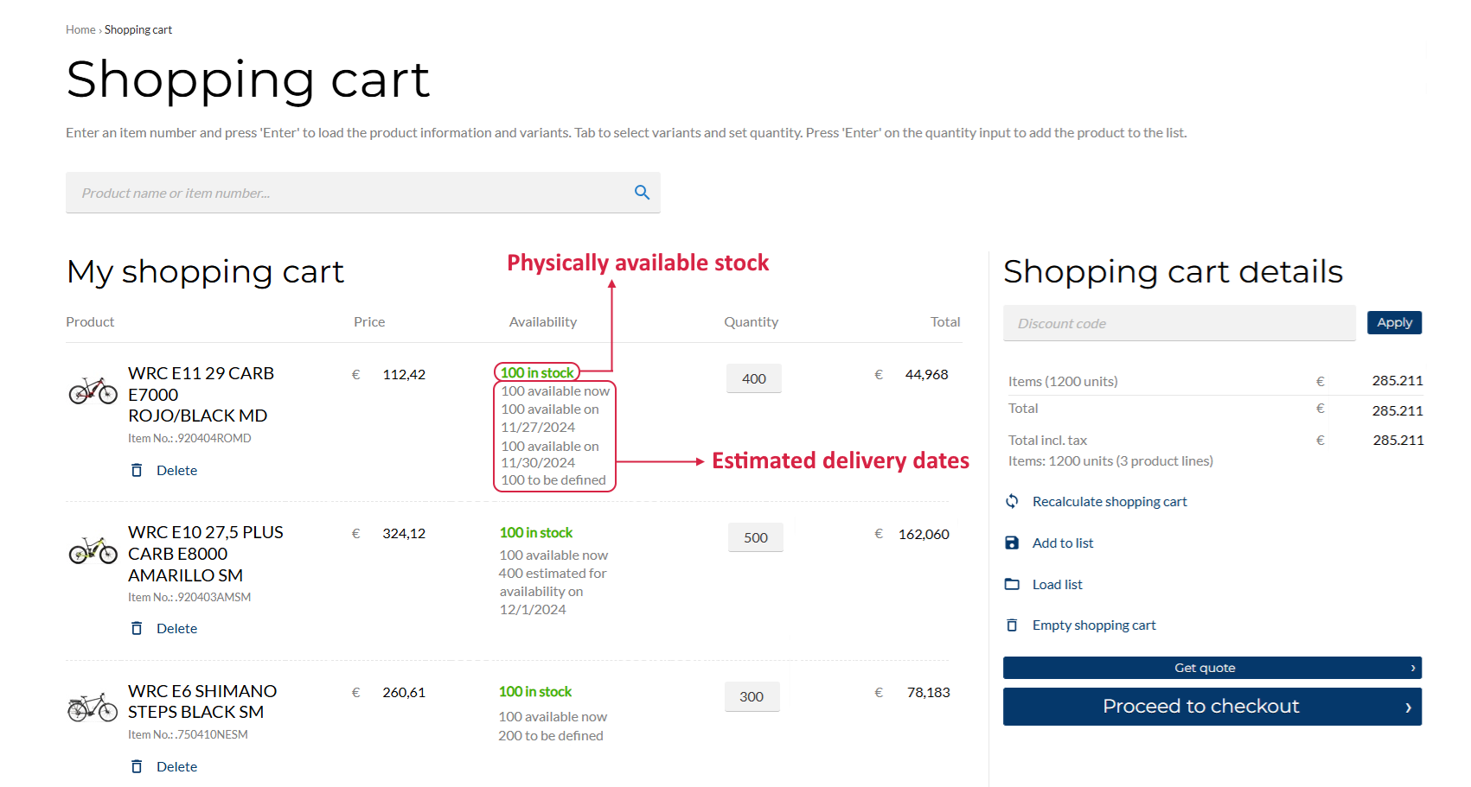Edit quantity field showing 300

751,696
